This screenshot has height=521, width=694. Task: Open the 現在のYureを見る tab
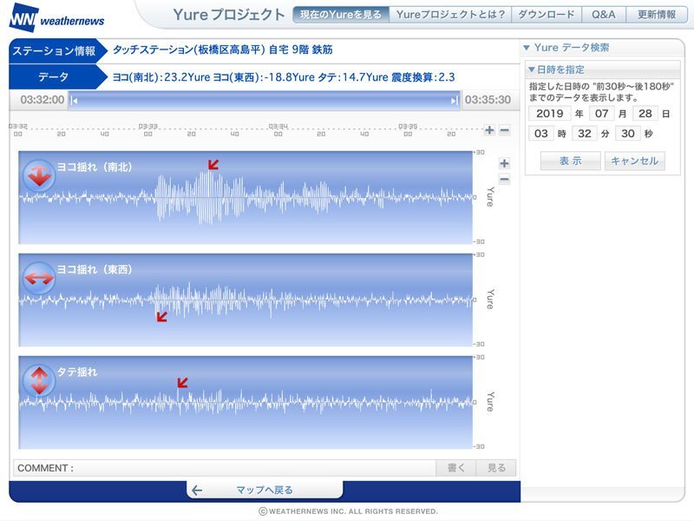341,15
